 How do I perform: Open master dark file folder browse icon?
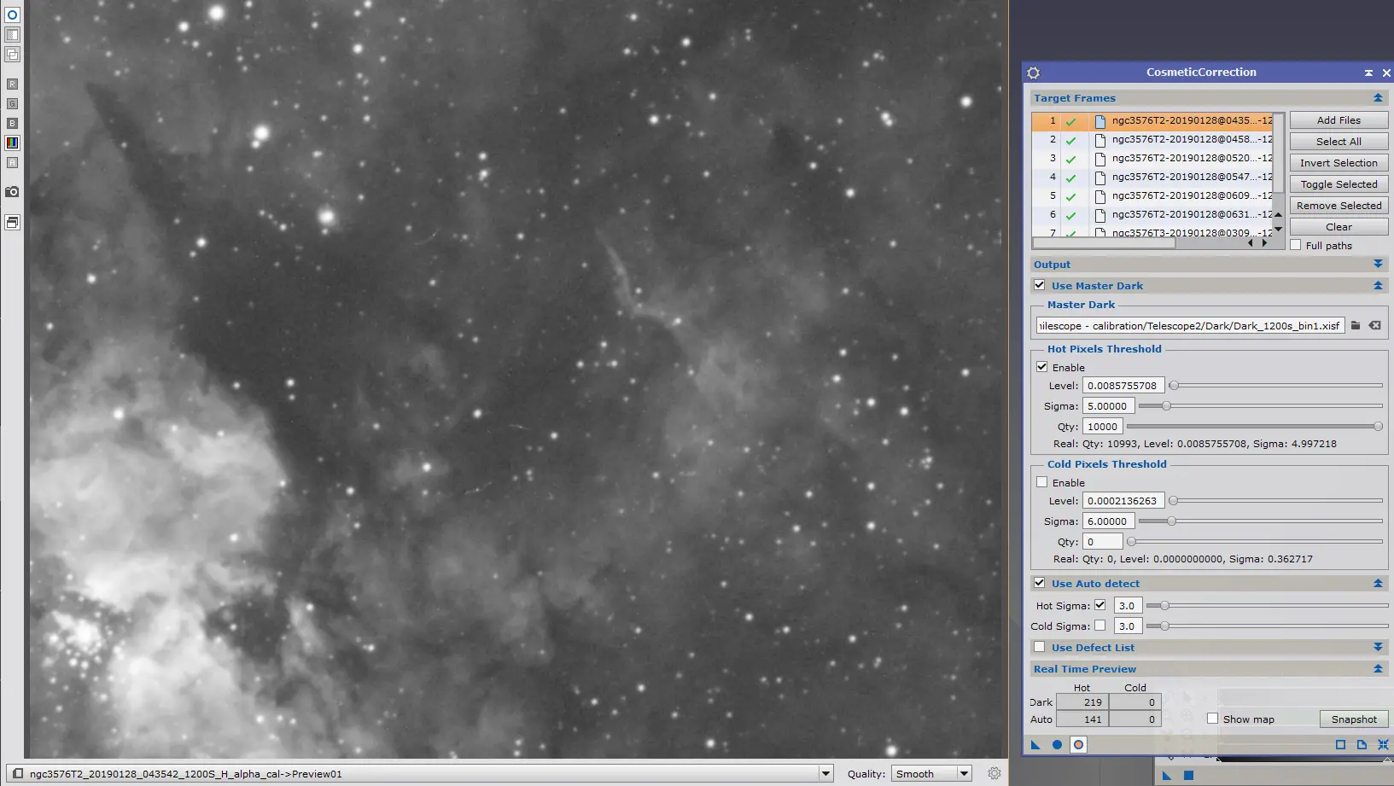[x=1356, y=326]
